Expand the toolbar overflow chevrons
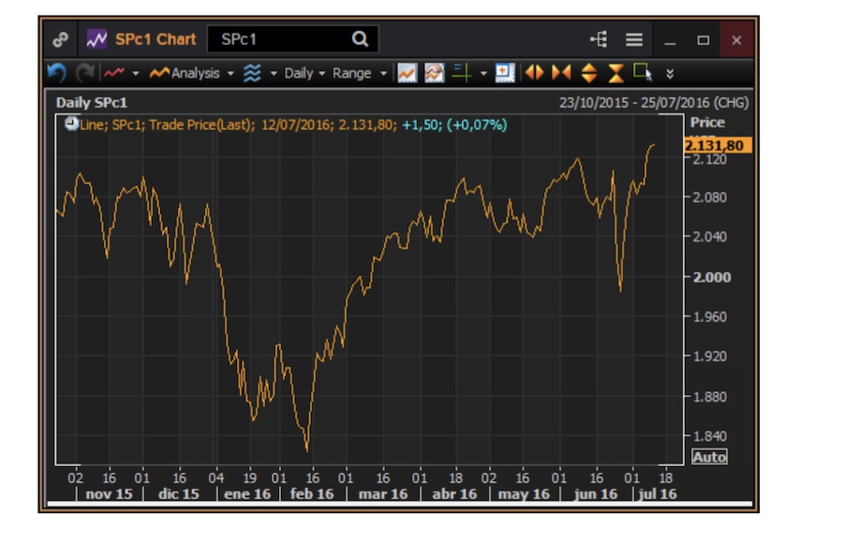The height and width of the screenshot is (542, 843). pos(670,73)
